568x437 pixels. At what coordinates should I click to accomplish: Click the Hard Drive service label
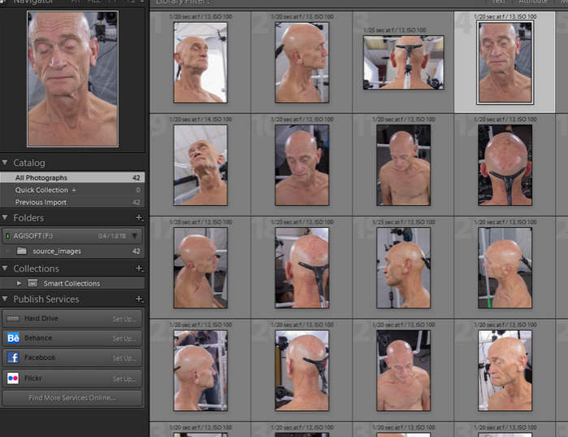pyautogui.click(x=41, y=318)
